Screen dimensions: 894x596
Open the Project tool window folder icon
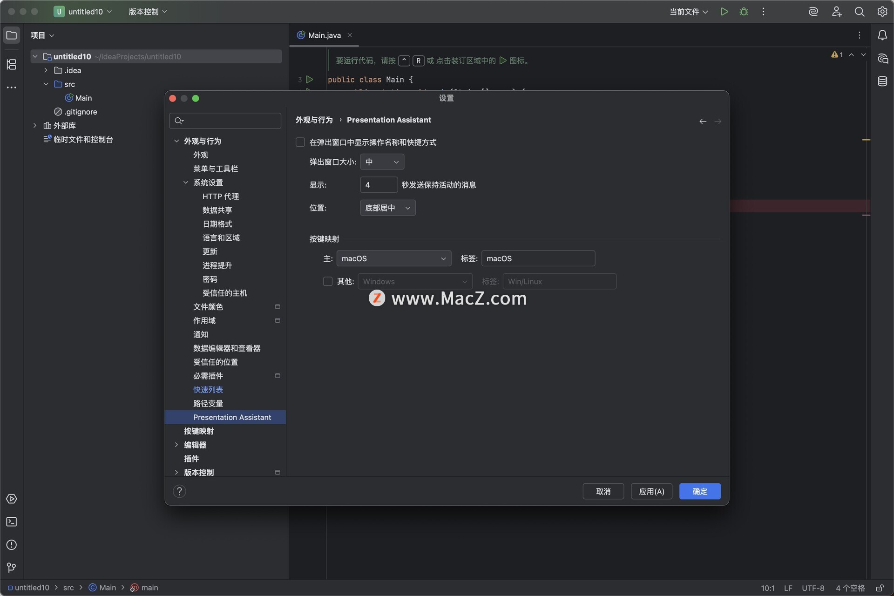pos(12,35)
